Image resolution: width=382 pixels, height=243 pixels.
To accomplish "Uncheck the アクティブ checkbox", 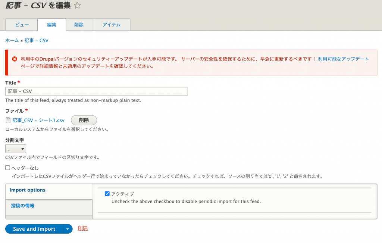I will pyautogui.click(x=107, y=194).
